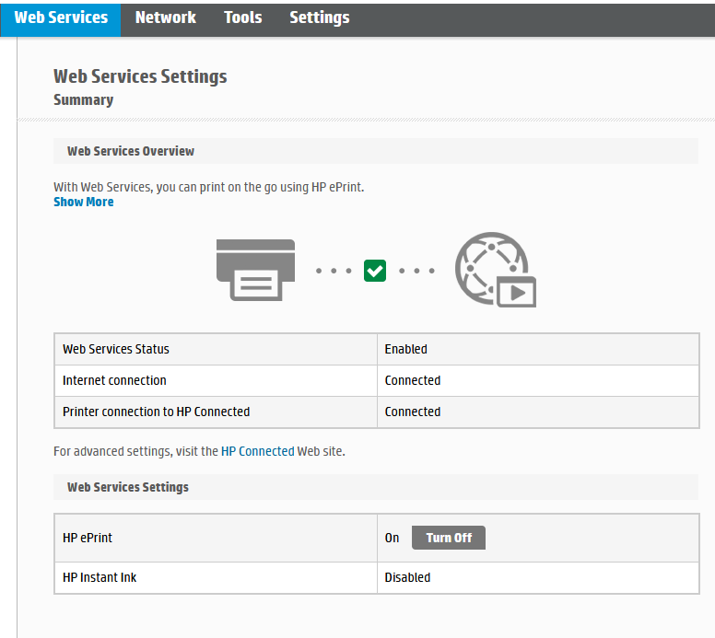Open the Tools tab
715x638 pixels.
click(x=243, y=18)
